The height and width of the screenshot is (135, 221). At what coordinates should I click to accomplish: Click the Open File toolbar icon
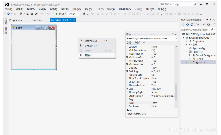pyautogui.click(x=28, y=14)
